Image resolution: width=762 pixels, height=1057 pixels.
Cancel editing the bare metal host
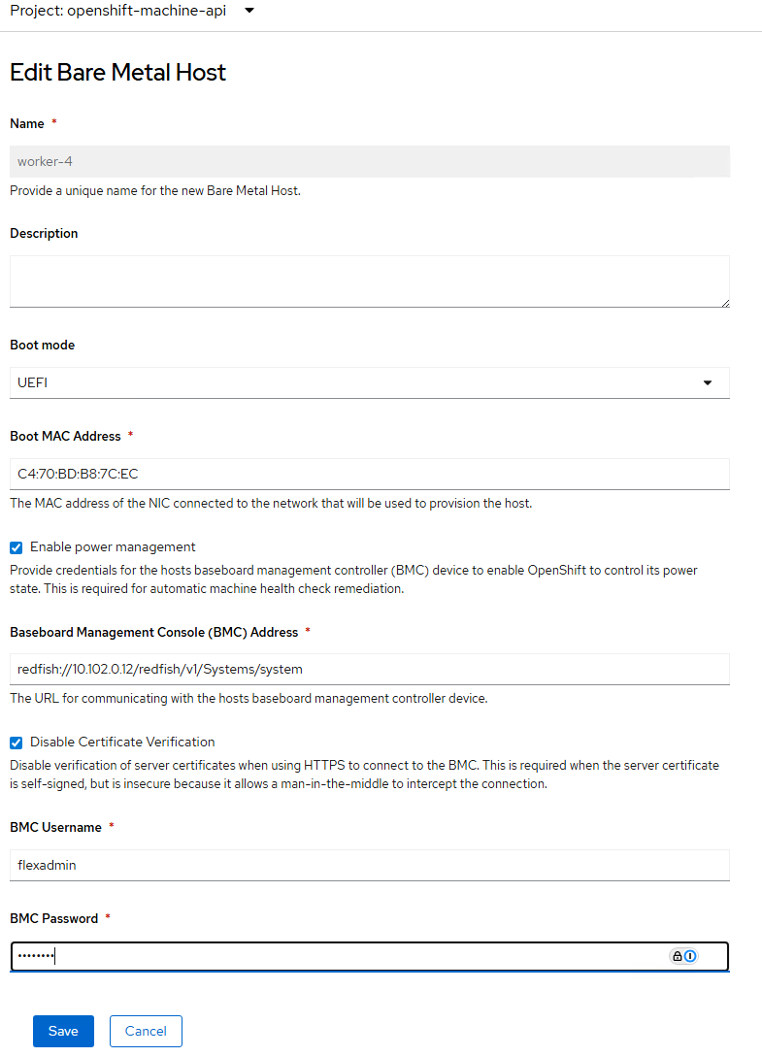(146, 1031)
